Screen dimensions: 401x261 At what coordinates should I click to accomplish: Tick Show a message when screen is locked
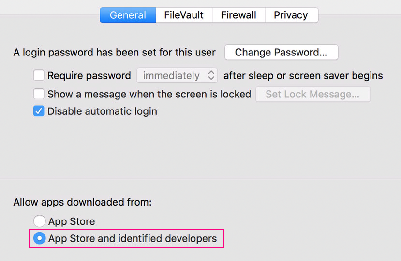click(x=39, y=94)
